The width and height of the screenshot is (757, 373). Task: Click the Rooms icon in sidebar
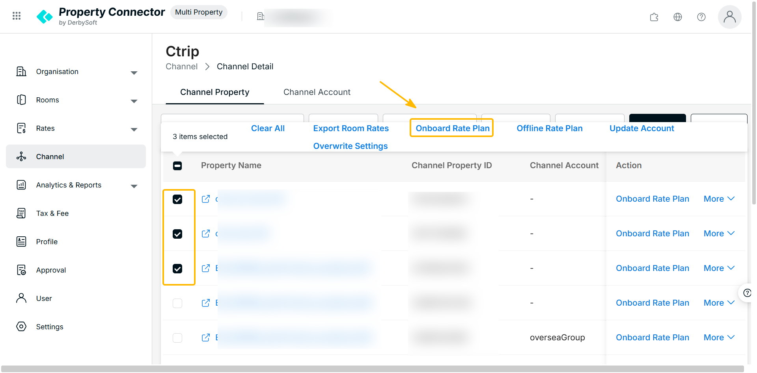coord(21,100)
